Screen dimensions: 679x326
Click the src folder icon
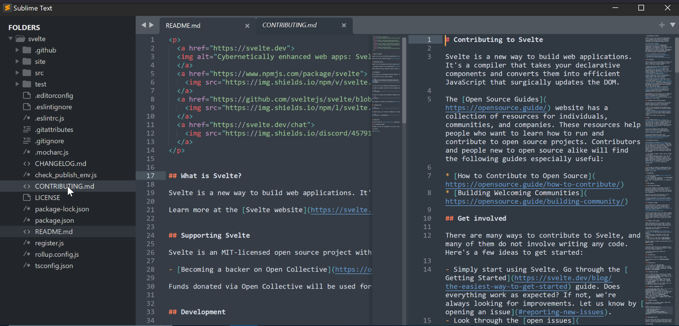coord(27,73)
